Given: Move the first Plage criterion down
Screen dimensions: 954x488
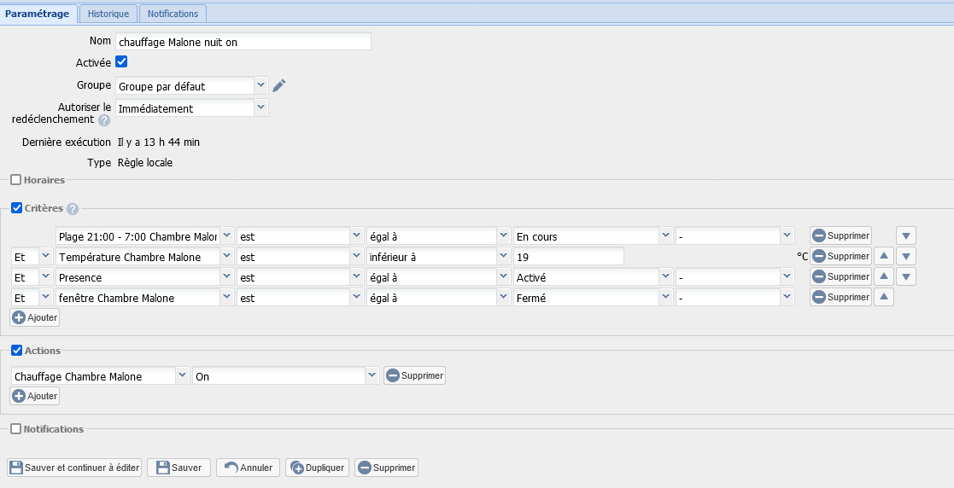Looking at the screenshot, I should pos(906,235).
